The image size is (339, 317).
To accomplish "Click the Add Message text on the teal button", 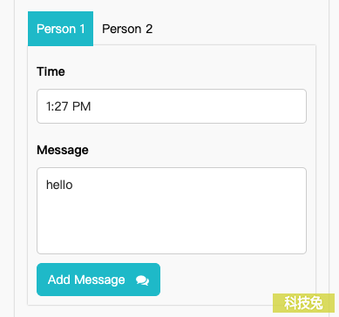I will click(86, 280).
